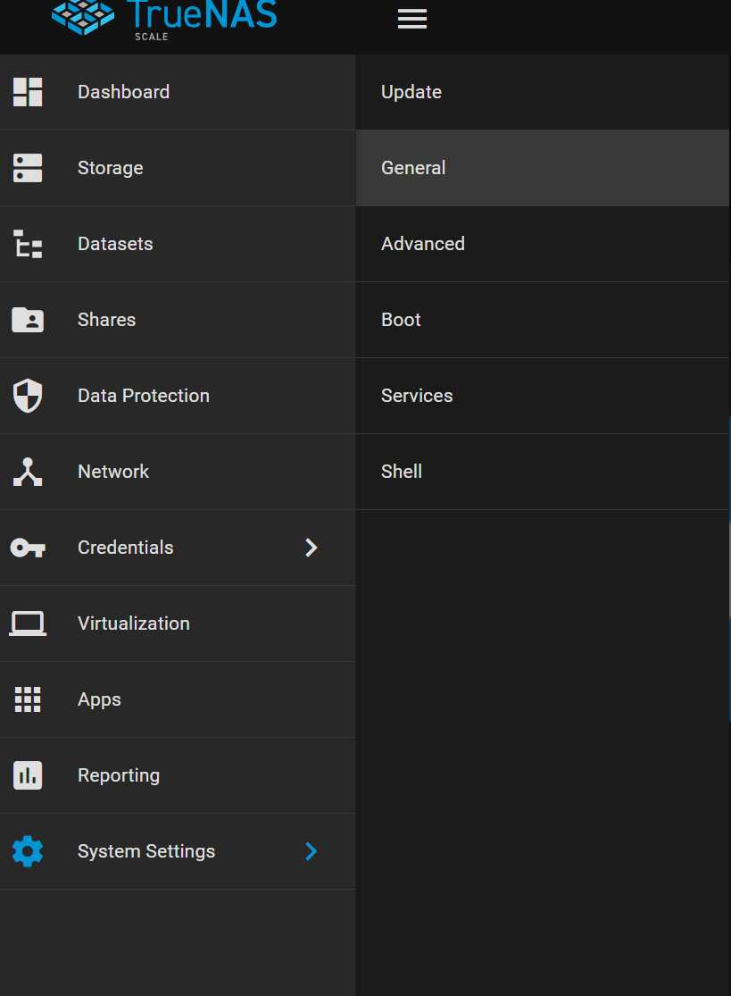Click the TrueNAS SCALE logo
This screenshot has height=996, width=731.
tap(164, 18)
